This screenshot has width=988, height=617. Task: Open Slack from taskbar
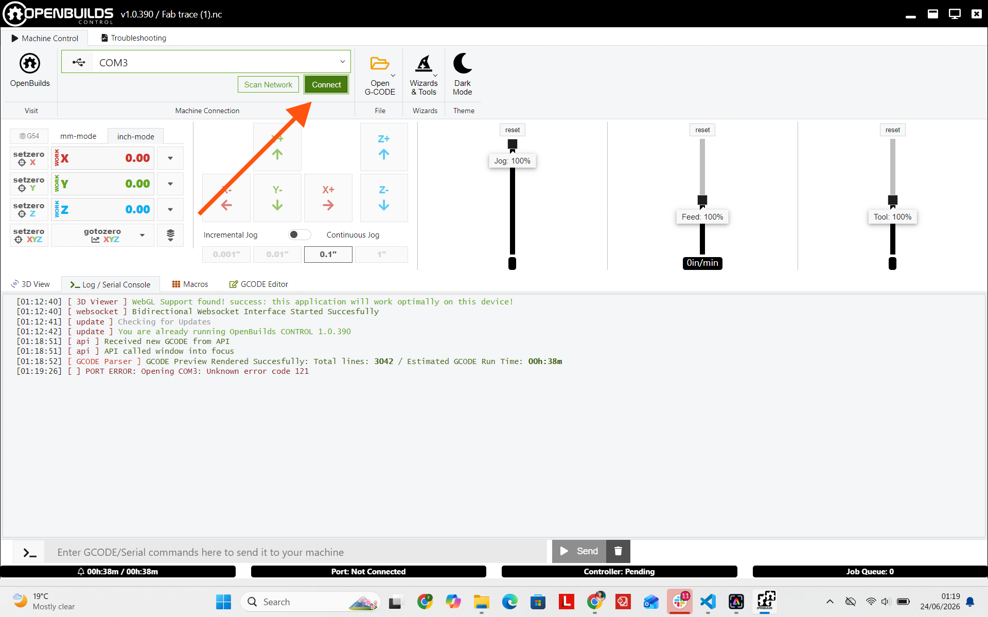[x=680, y=602]
